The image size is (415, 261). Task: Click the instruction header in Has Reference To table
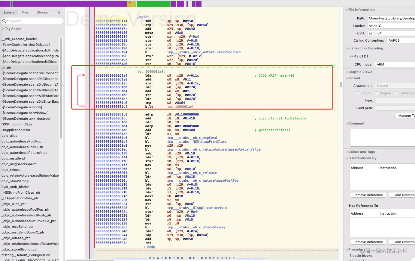click(x=388, y=213)
